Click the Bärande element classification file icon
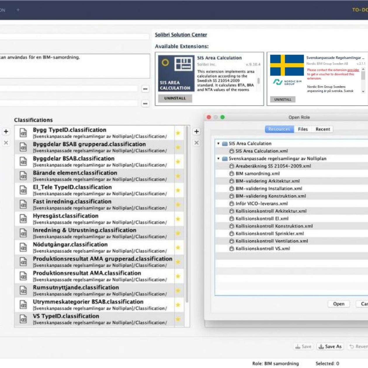This screenshot has height=368, width=368. pyautogui.click(x=23, y=176)
